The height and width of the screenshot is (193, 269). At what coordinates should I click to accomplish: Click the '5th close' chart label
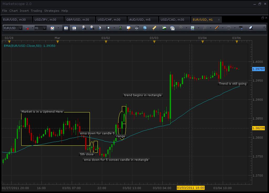[87, 154]
